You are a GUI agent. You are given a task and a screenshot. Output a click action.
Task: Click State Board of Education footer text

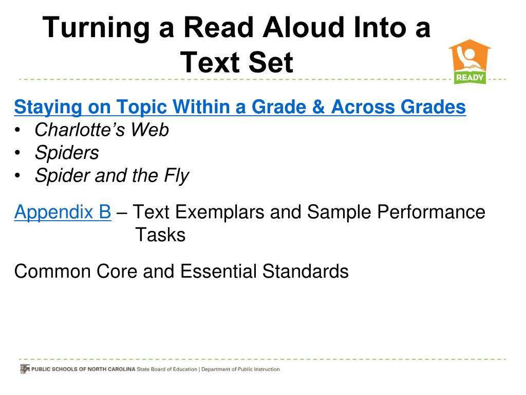[167, 369]
